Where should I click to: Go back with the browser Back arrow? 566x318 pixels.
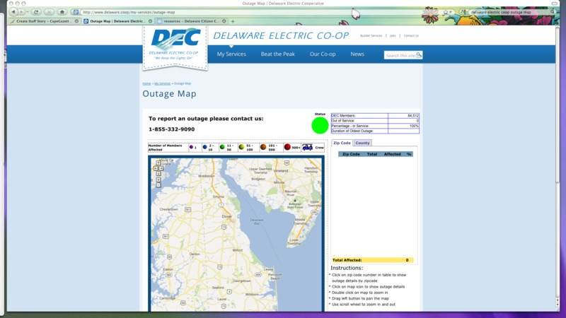click(x=13, y=12)
